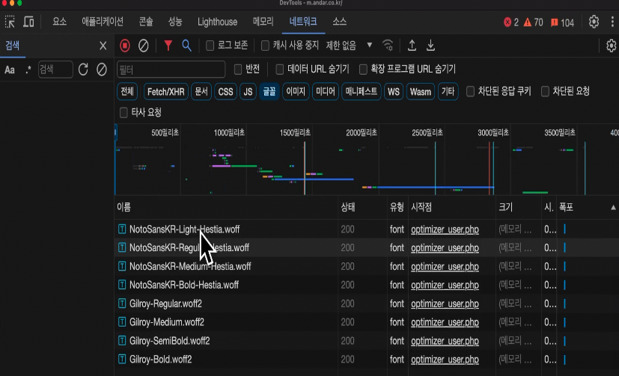Click the 2000밀리초 timeline marker

[x=362, y=132]
